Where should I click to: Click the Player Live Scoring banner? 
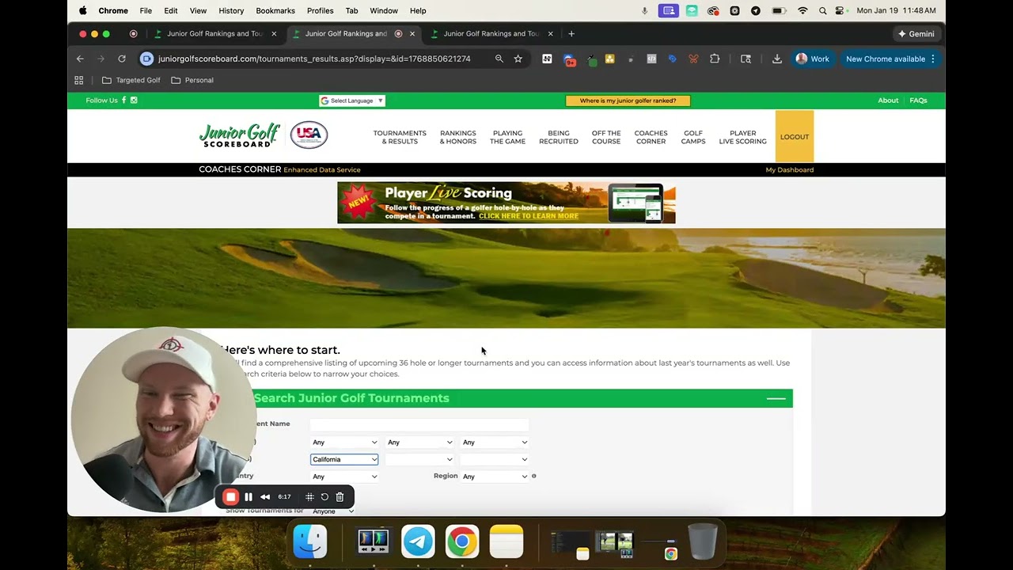[506, 203]
